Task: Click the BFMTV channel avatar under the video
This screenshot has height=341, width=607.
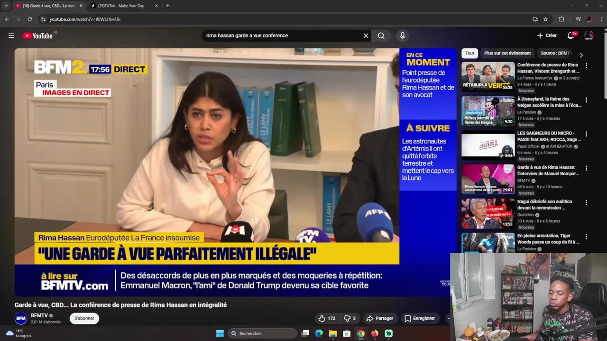Action: coord(21,318)
